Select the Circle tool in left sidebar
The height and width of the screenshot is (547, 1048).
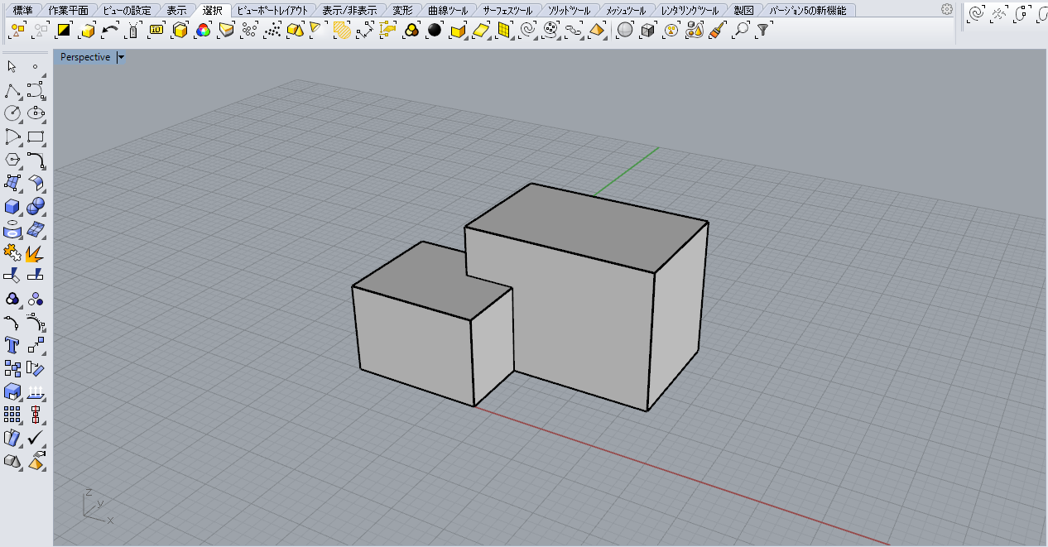tap(12, 113)
